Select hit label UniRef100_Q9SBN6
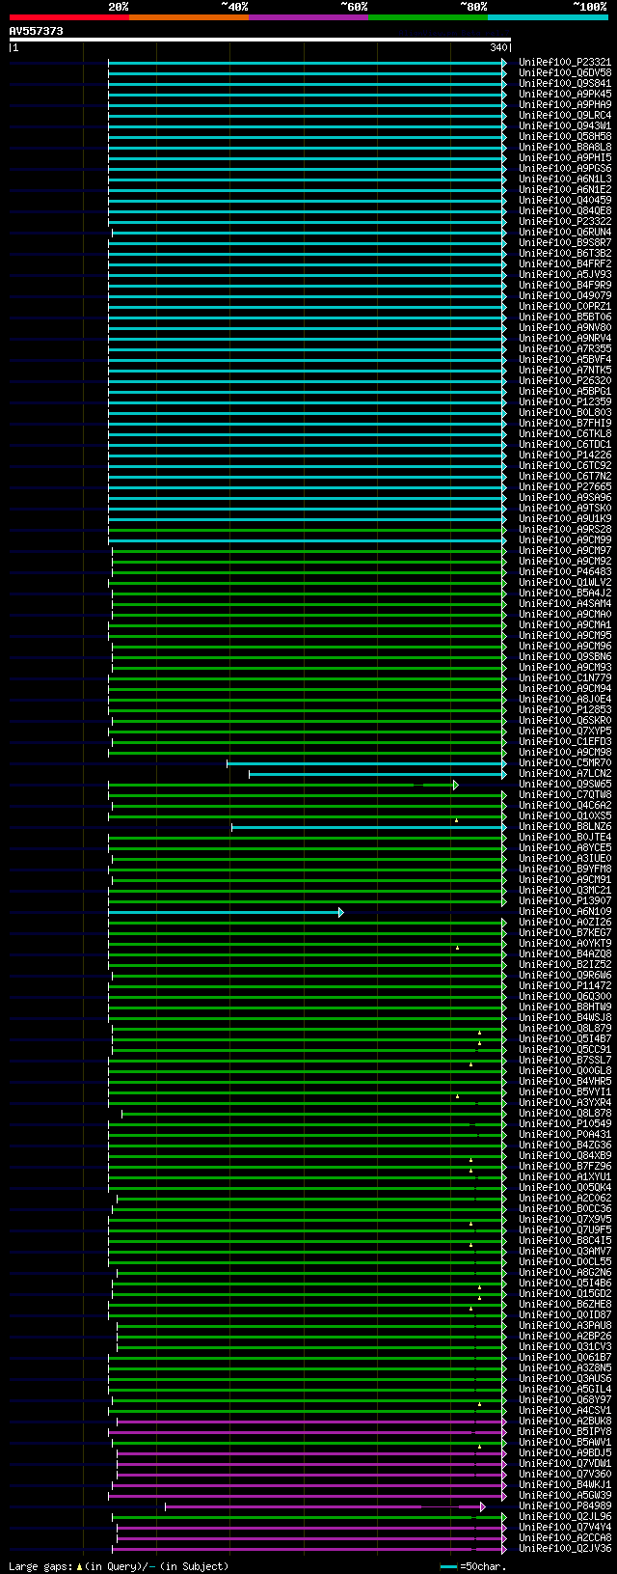 (565, 657)
